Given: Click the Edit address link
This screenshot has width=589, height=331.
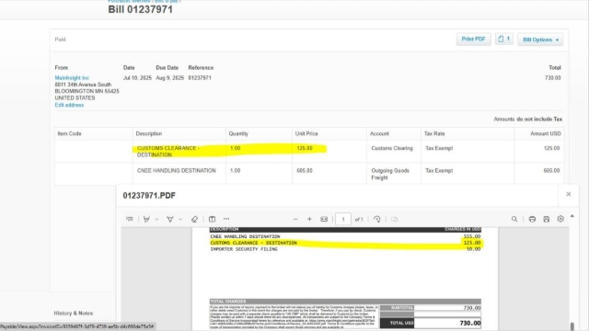Looking at the screenshot, I should click(69, 105).
